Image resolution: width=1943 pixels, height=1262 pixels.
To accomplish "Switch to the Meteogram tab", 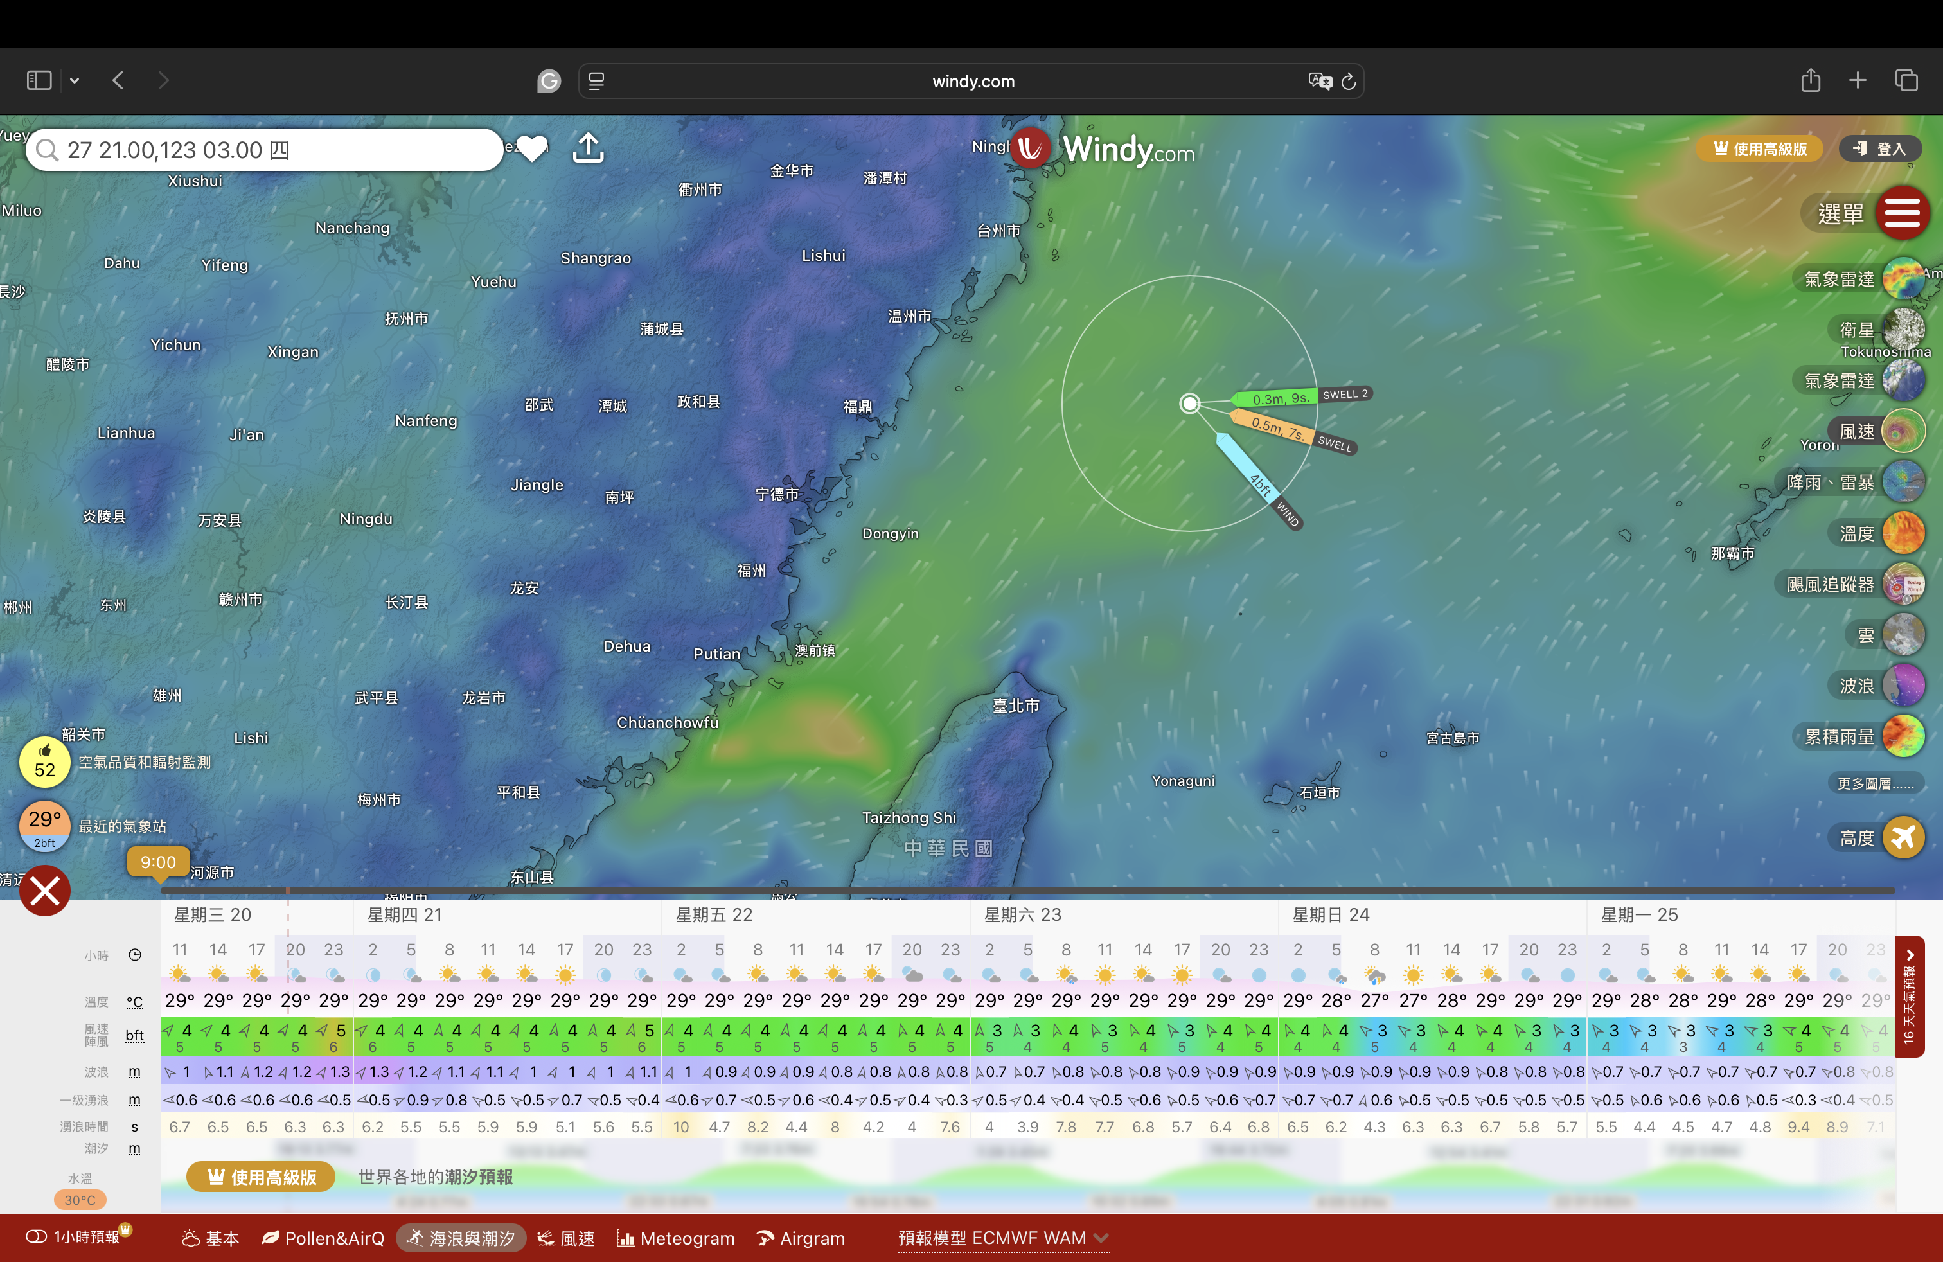I will click(675, 1238).
